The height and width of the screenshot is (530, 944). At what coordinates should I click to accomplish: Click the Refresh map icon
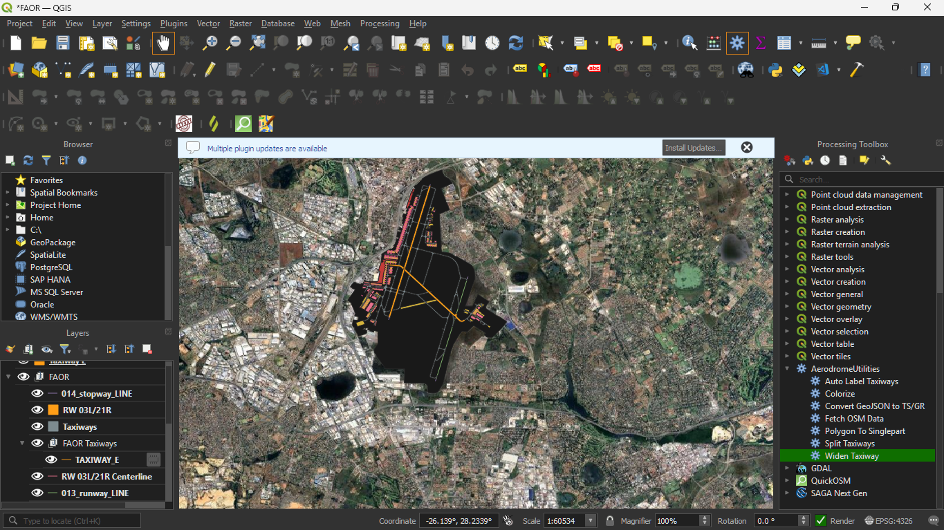click(x=516, y=43)
